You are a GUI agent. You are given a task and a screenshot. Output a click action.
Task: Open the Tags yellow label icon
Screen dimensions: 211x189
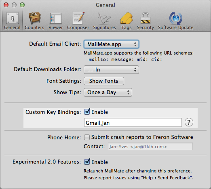tap(127, 18)
